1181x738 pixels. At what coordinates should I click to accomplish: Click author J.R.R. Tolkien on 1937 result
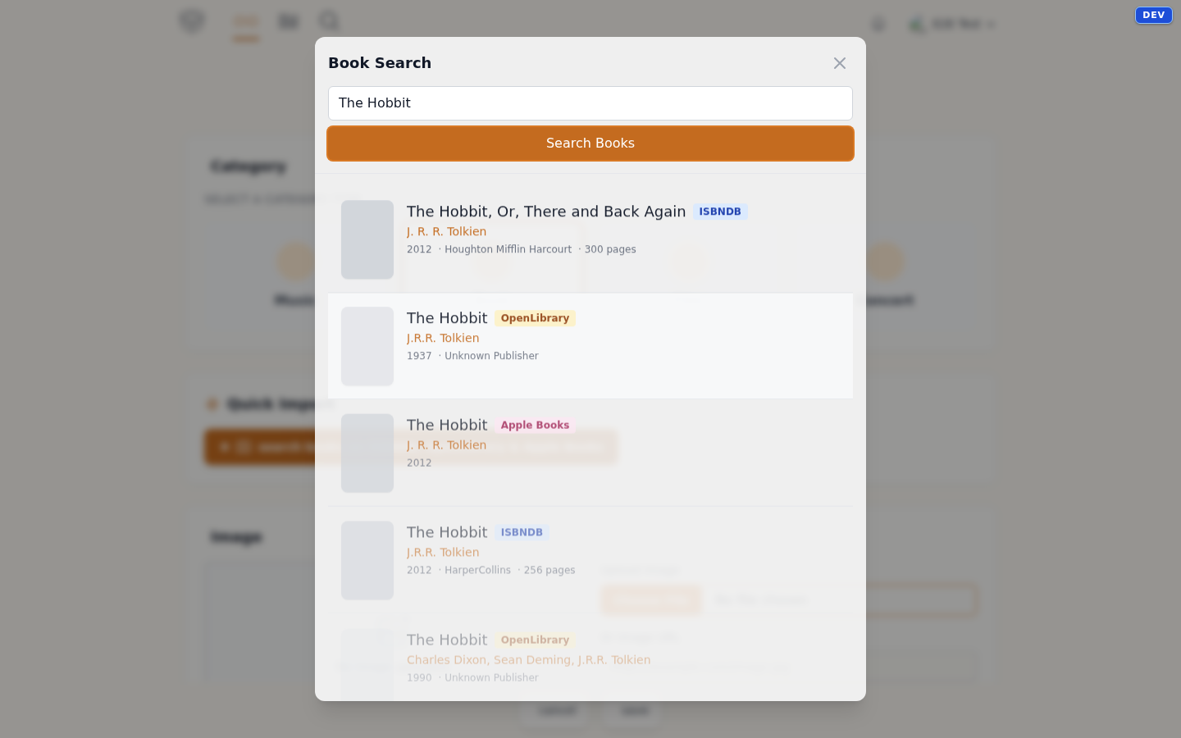(x=443, y=338)
